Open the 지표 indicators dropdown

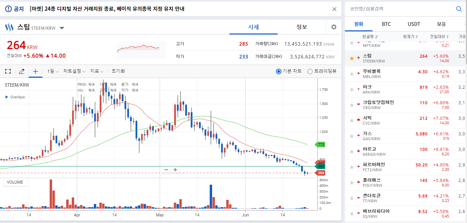click(97, 71)
